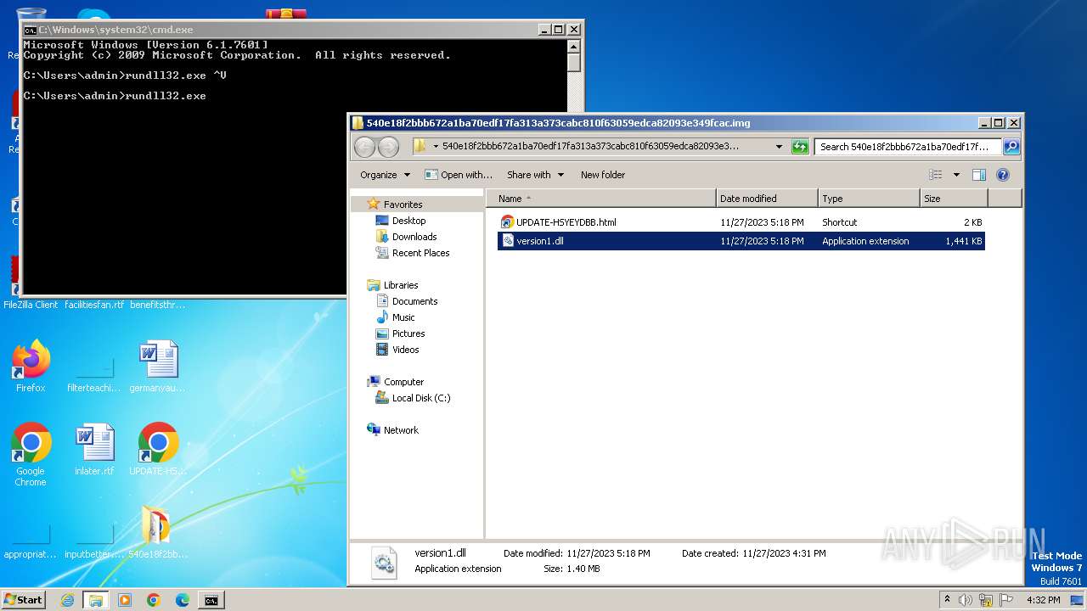Expand the address bar history dropdown

[779, 147]
